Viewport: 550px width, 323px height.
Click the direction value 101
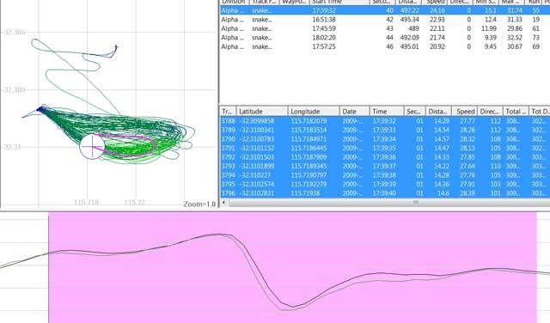click(495, 193)
